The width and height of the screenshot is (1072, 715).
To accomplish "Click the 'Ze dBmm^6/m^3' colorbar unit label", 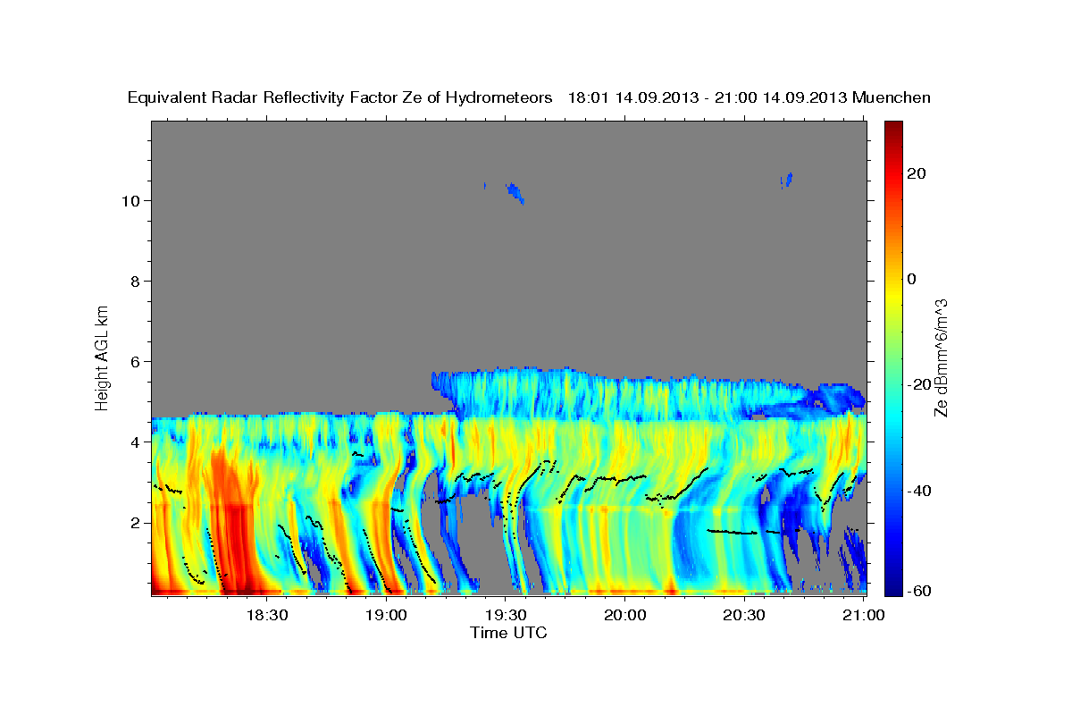I will [x=941, y=357].
